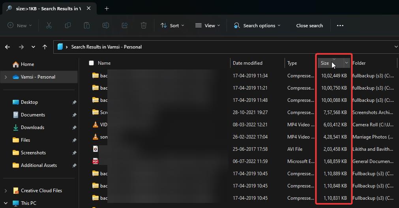Open the Sort dropdown

(x=172, y=26)
